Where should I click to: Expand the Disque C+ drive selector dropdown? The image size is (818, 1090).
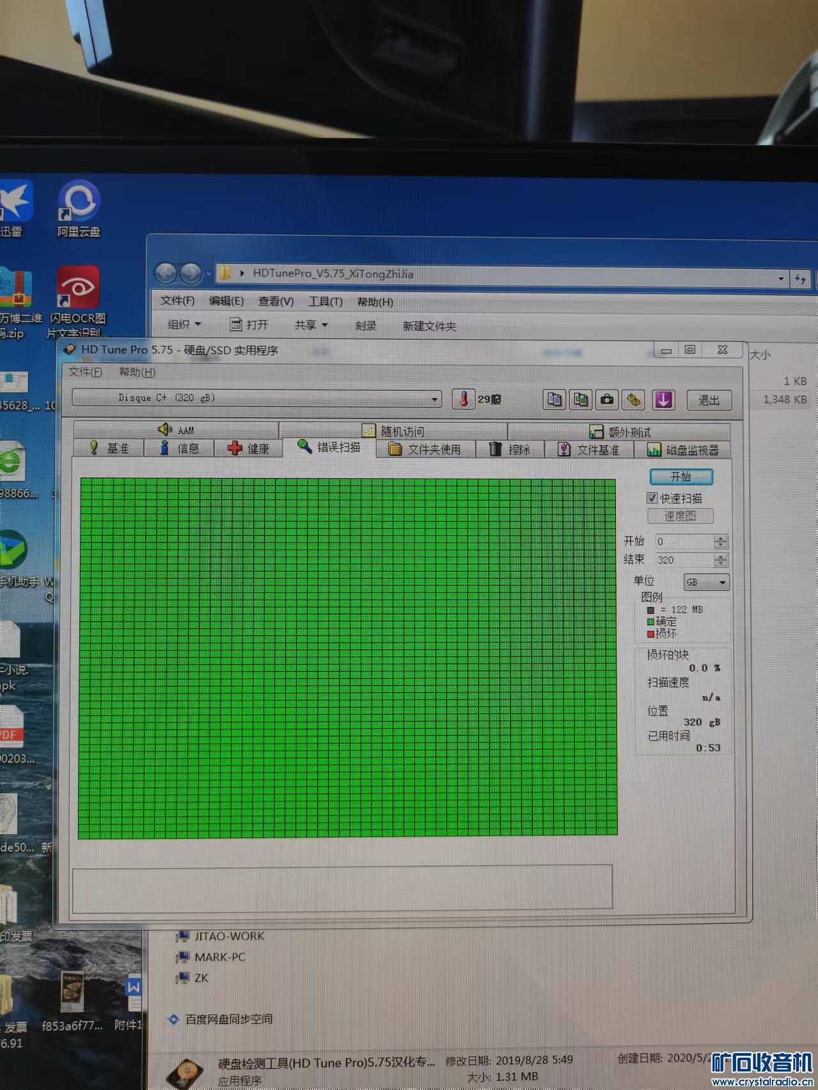[435, 399]
